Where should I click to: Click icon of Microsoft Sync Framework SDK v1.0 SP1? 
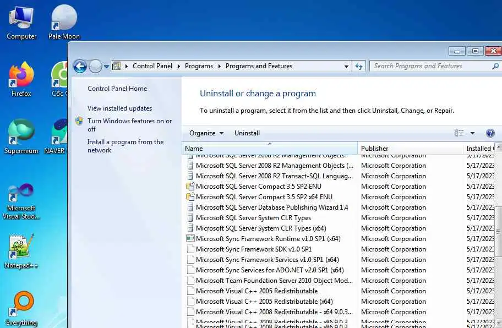(190, 249)
